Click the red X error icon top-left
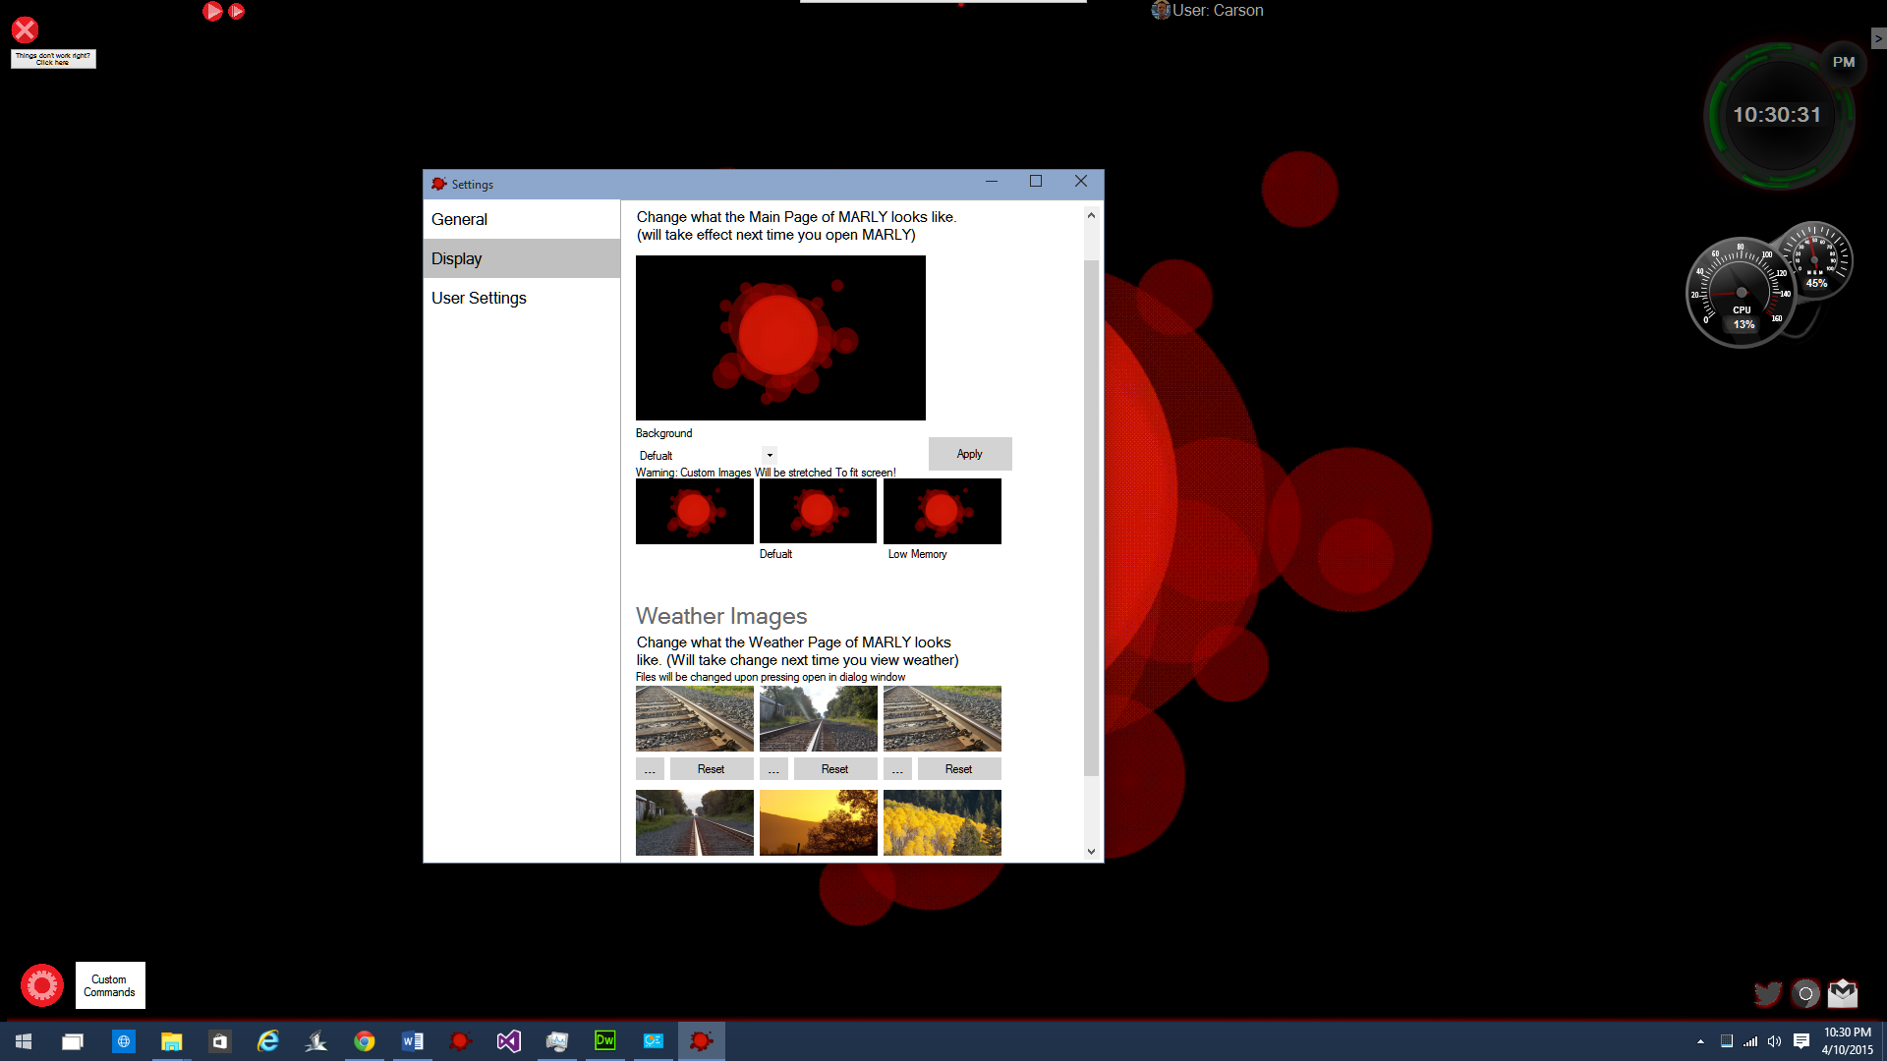 click(x=26, y=29)
